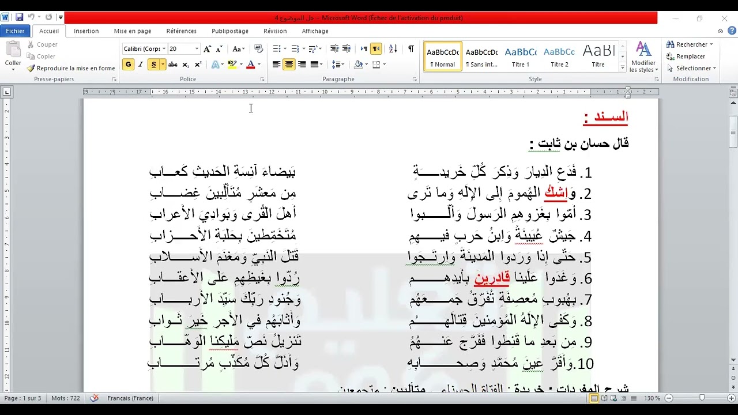Increase font size with grow font icon
Screen dimensions: 738x415
coord(208,49)
